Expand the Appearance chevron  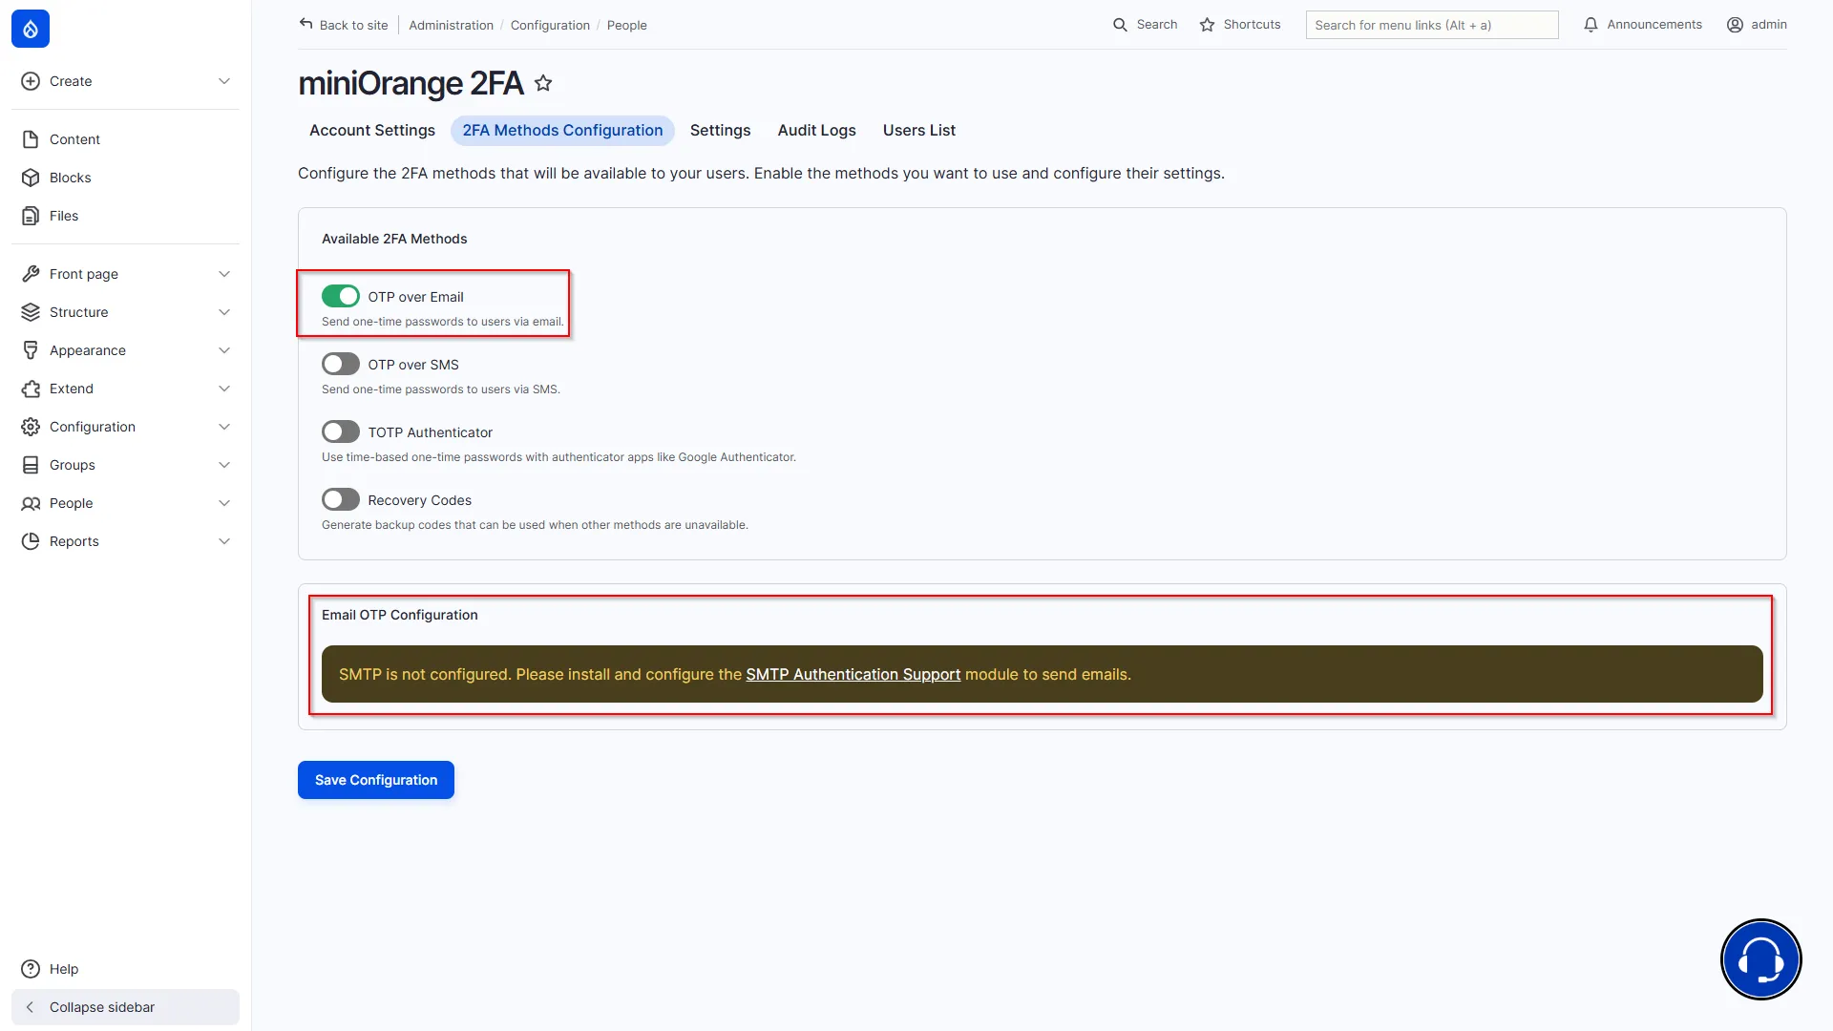click(224, 350)
